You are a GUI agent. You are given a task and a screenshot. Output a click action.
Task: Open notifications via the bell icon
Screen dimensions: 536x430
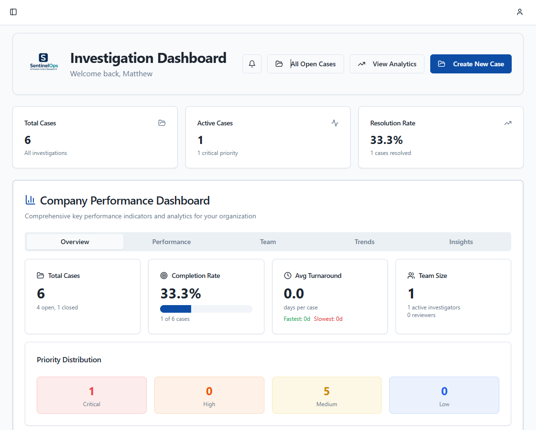252,63
